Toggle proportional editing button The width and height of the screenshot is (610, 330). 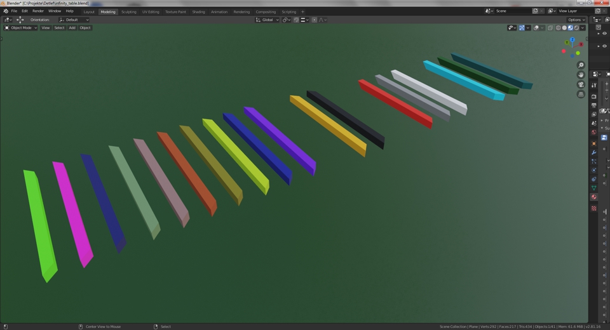click(315, 20)
